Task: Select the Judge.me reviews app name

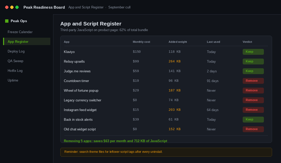Action: point(77,71)
